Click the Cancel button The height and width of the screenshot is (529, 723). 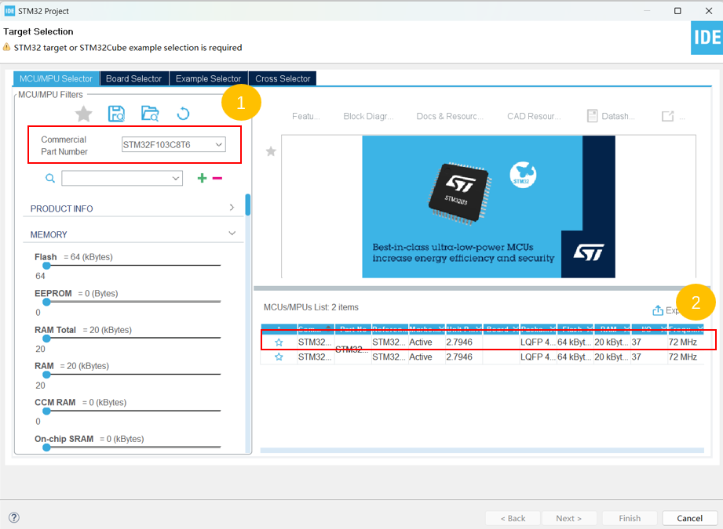click(689, 518)
